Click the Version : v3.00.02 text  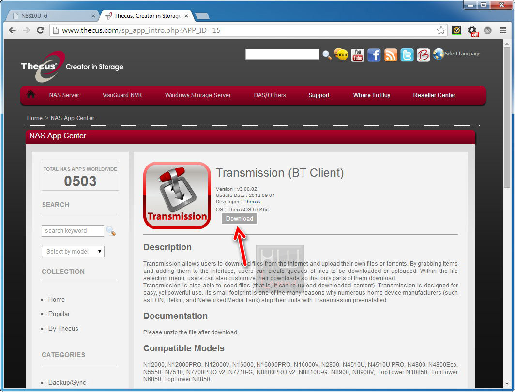(x=237, y=189)
